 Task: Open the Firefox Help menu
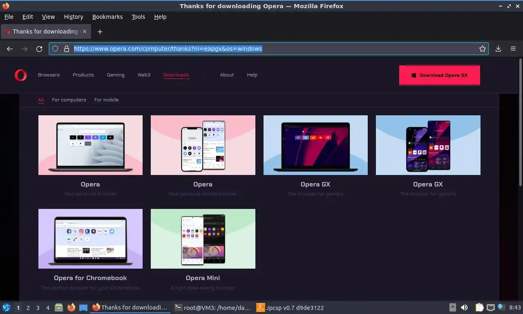pyautogui.click(x=160, y=17)
